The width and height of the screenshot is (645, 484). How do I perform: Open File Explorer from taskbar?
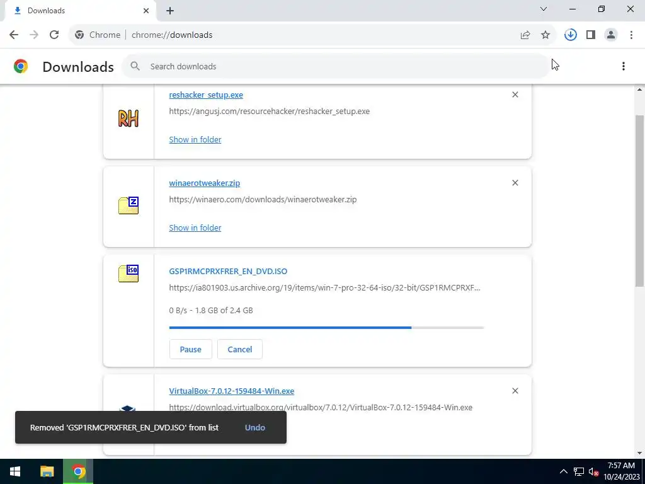point(47,471)
